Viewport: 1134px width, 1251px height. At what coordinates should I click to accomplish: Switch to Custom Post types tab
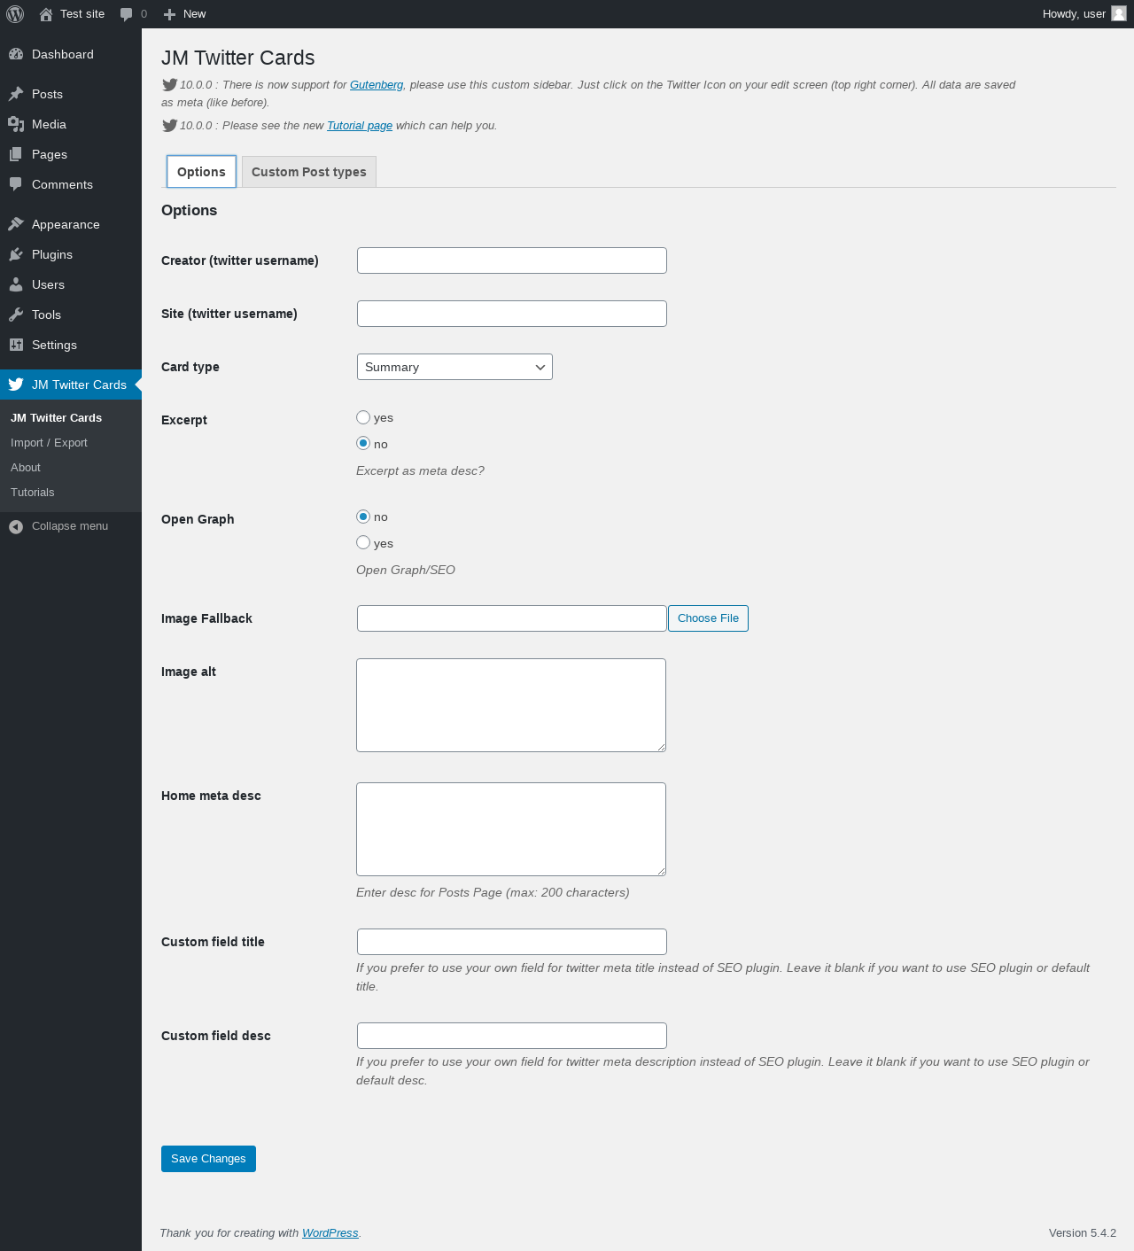coord(309,172)
